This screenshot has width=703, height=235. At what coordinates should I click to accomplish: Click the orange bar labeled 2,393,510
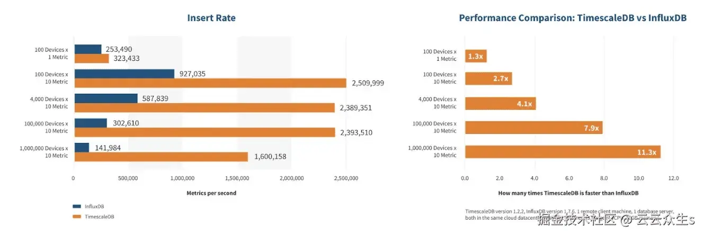204,132
